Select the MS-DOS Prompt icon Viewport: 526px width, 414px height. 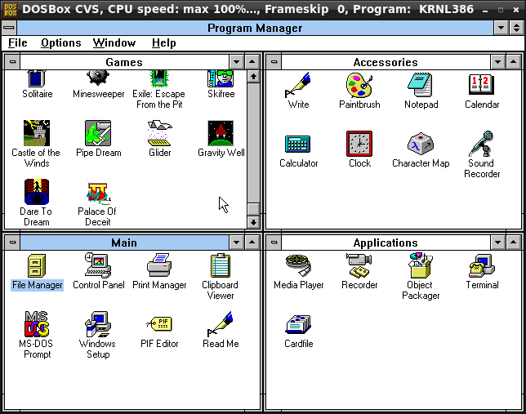tap(37, 324)
